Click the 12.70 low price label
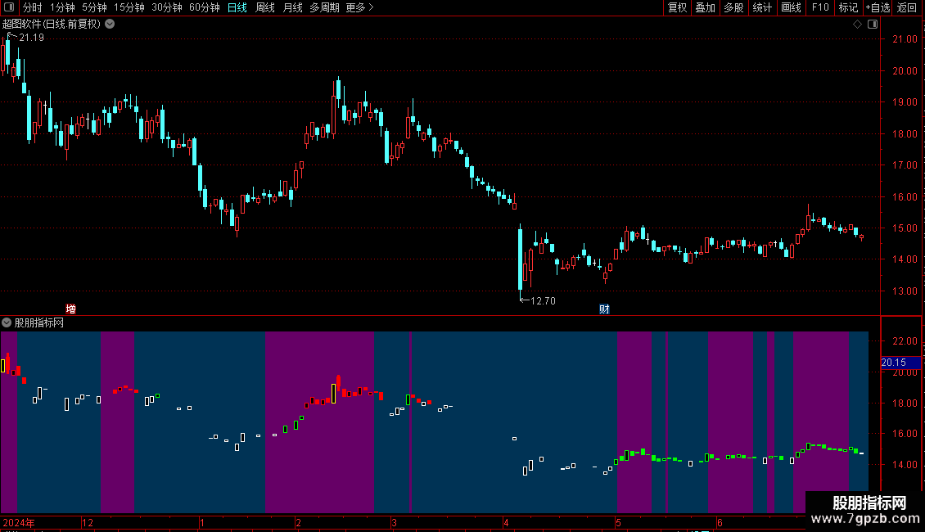The height and width of the screenshot is (532, 925). [x=543, y=301]
